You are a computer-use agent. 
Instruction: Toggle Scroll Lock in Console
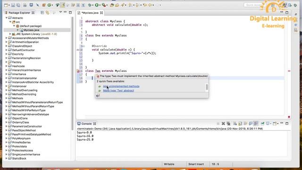(240, 124)
